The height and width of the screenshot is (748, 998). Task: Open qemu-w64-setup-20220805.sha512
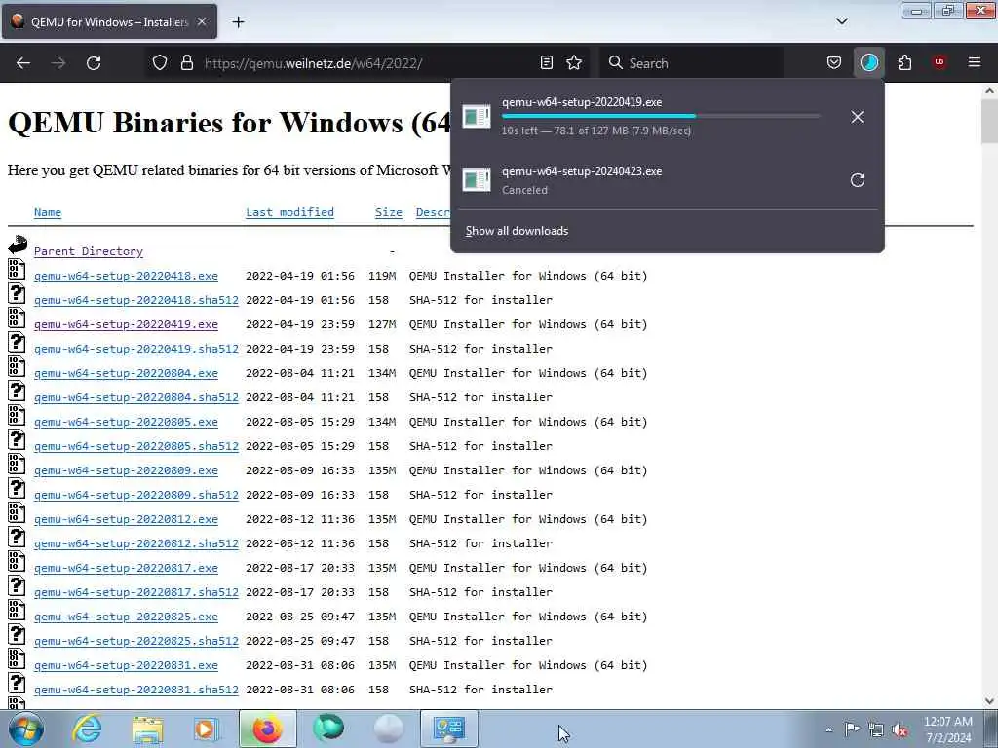click(x=136, y=446)
